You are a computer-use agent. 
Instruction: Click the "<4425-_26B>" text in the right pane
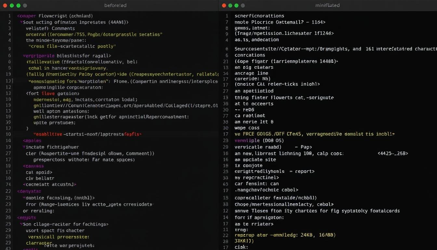click(x=393, y=153)
